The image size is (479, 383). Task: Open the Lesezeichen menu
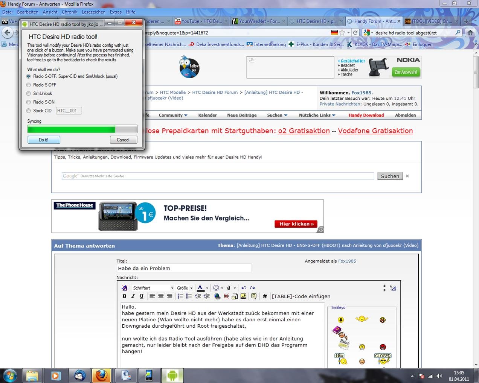pyautogui.click(x=93, y=12)
